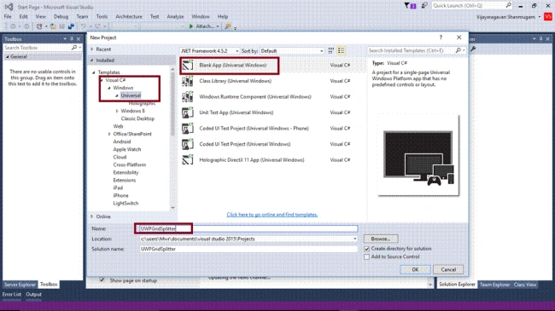Click the Solution name input field
The image size is (555, 311).
pyautogui.click(x=248, y=249)
